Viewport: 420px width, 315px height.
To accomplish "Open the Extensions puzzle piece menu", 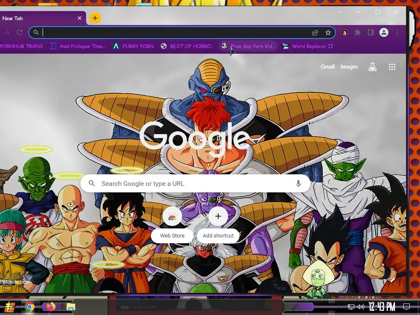I will click(358, 33).
